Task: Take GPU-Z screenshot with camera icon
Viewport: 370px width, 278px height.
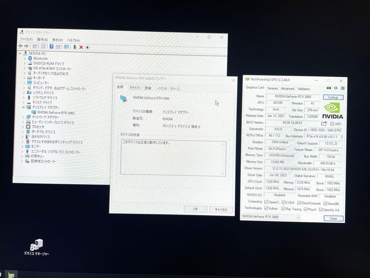Action: [329, 88]
